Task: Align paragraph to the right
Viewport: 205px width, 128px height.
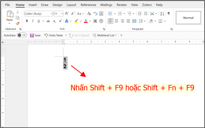Action: coord(122,21)
